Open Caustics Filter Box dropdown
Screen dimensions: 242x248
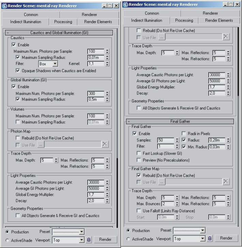click(55, 64)
